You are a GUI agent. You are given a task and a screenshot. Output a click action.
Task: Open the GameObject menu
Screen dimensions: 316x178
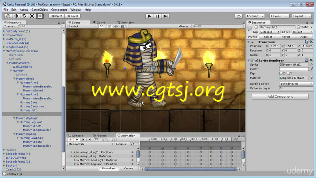click(39, 9)
